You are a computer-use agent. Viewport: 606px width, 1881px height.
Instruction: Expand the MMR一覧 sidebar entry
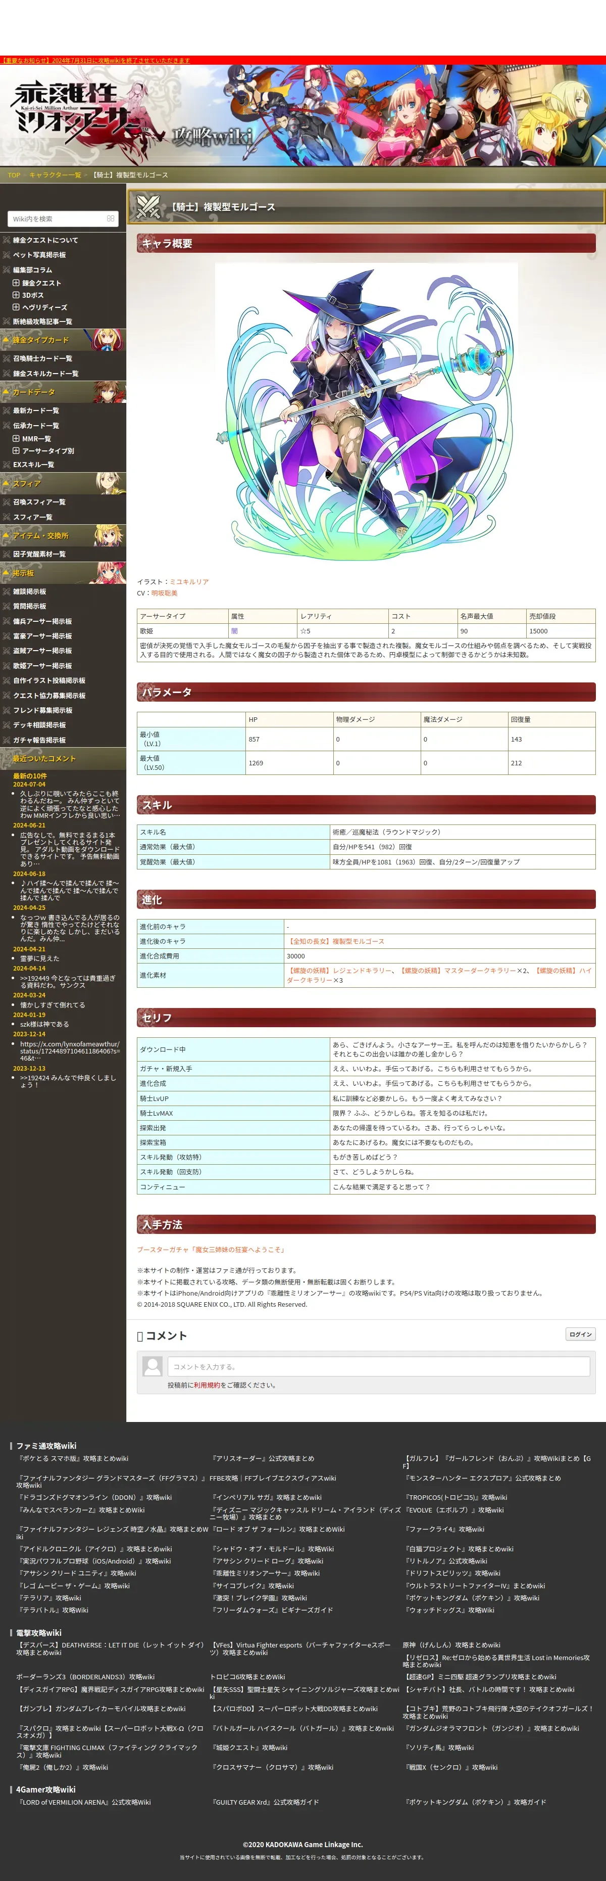tap(16, 438)
